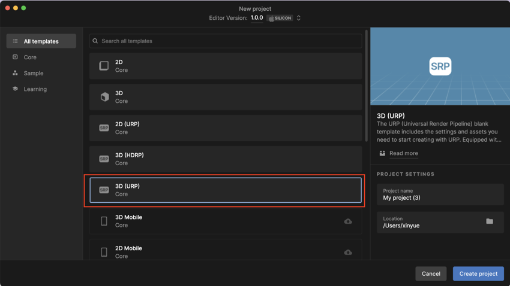The height and width of the screenshot is (286, 510).
Task: Browse project location with folder icon
Action: (490, 221)
